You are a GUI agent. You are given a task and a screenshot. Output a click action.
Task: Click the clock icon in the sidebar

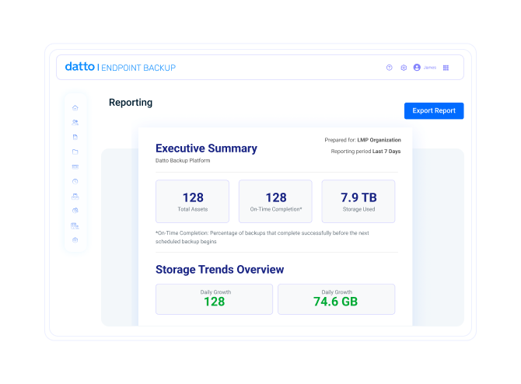[75, 181]
